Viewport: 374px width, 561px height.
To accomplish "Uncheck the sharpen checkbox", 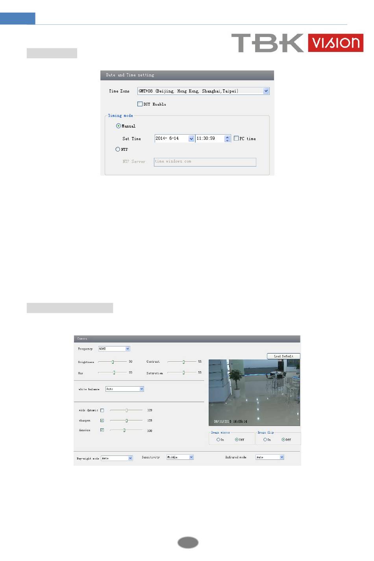I will (102, 420).
